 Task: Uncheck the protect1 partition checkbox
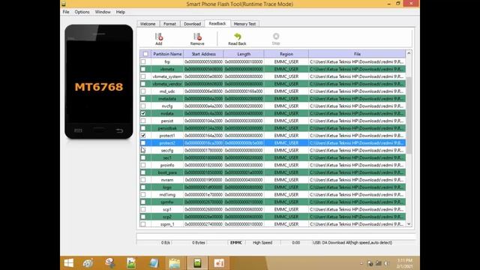(x=143, y=135)
